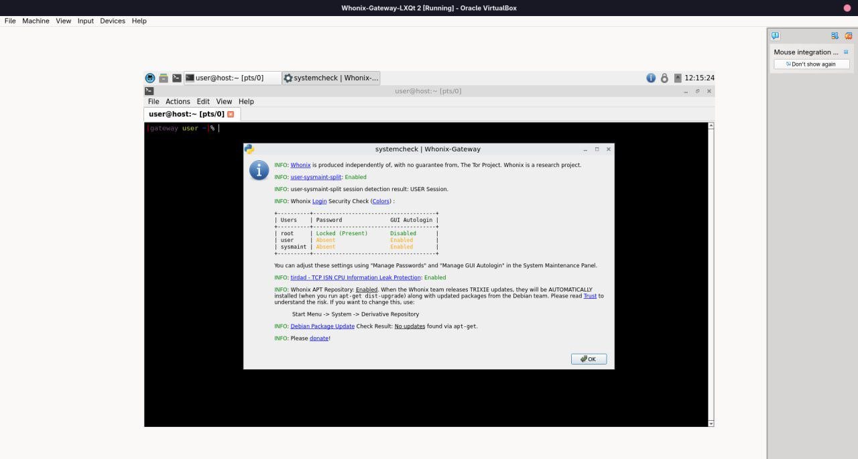Click the terminal window title bar icon
The image size is (858, 459).
[x=149, y=91]
